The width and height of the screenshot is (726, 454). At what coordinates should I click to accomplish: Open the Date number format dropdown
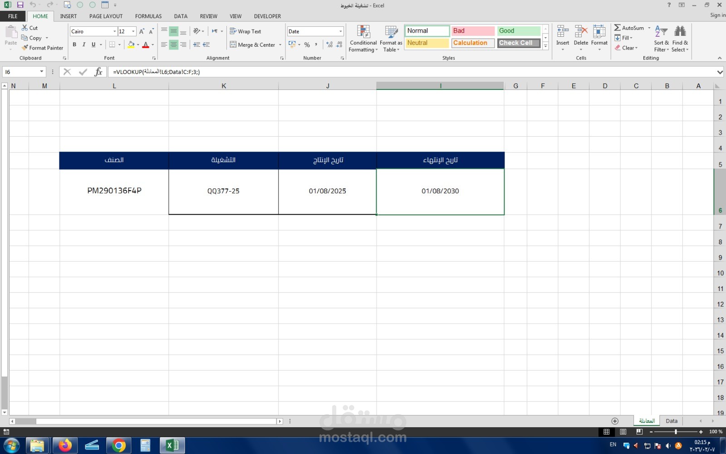click(340, 31)
